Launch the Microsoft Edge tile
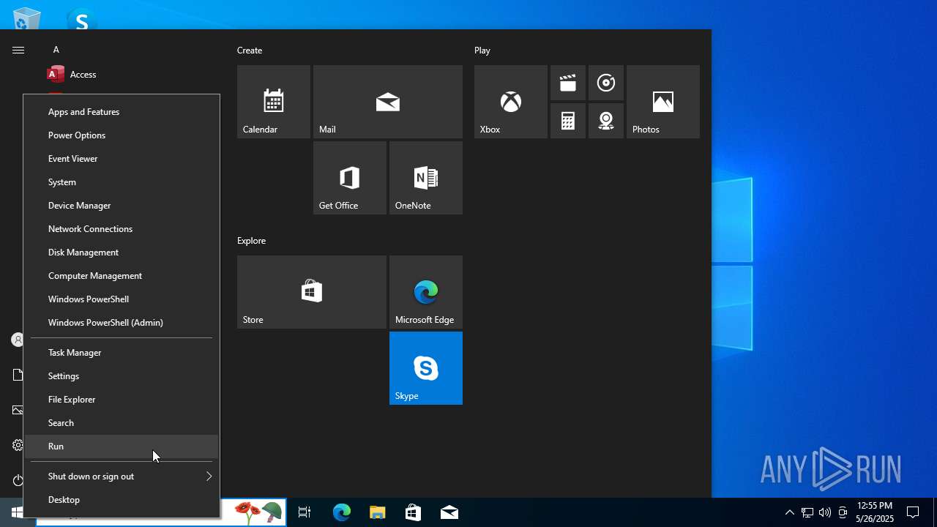This screenshot has height=527, width=937. coord(426,292)
